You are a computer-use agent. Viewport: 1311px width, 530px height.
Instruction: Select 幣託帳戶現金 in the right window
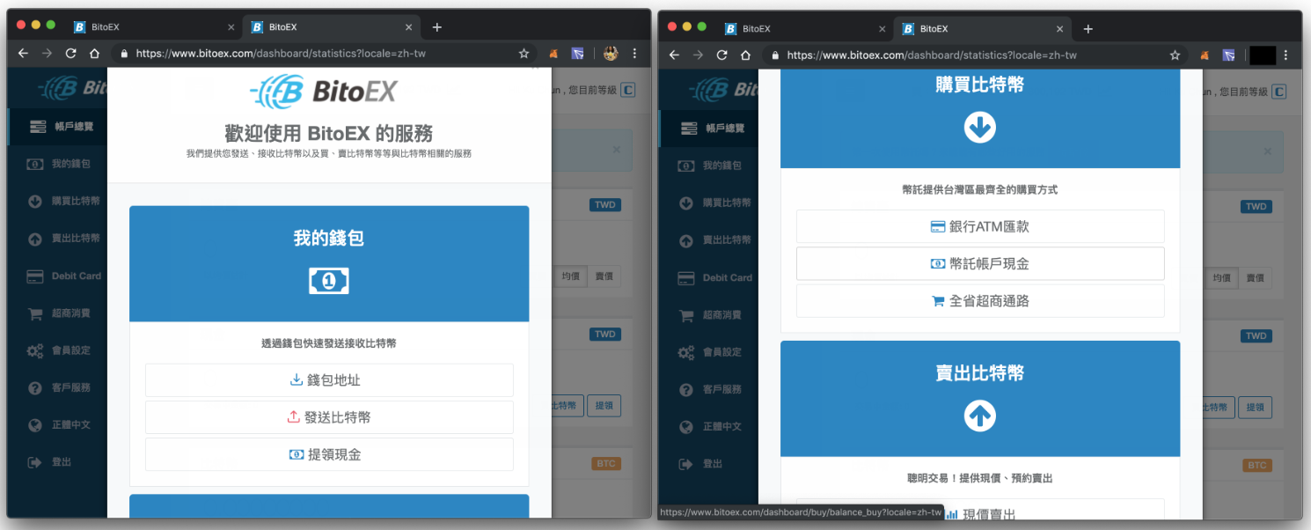(x=980, y=263)
